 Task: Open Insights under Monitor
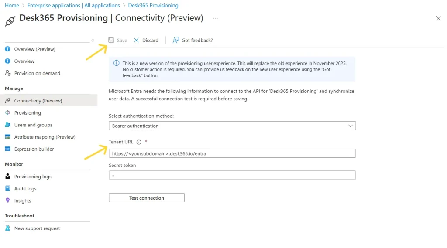[x=23, y=201]
